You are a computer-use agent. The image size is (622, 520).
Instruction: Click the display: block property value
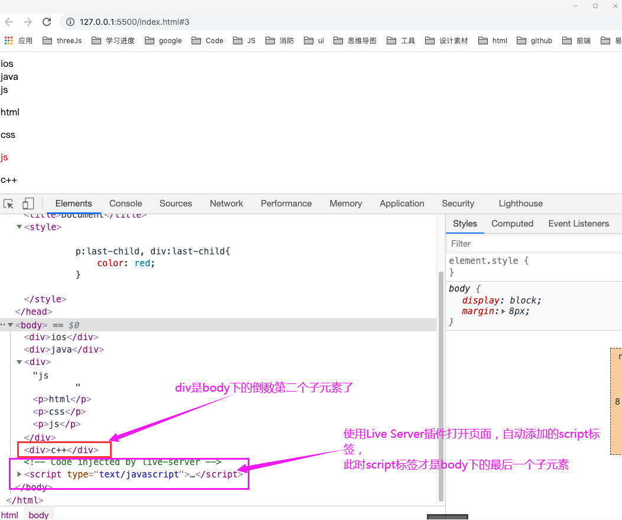pos(525,301)
